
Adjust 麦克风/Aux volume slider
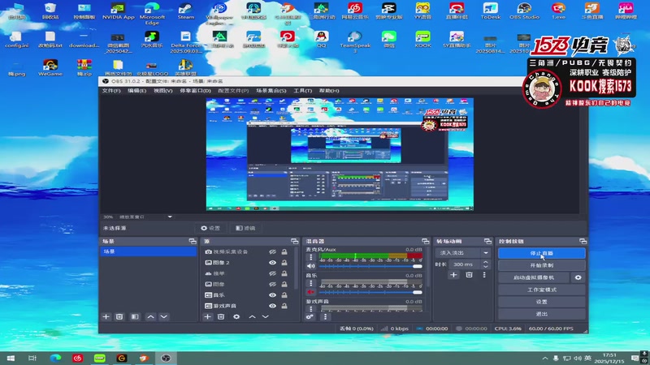tap(370, 266)
